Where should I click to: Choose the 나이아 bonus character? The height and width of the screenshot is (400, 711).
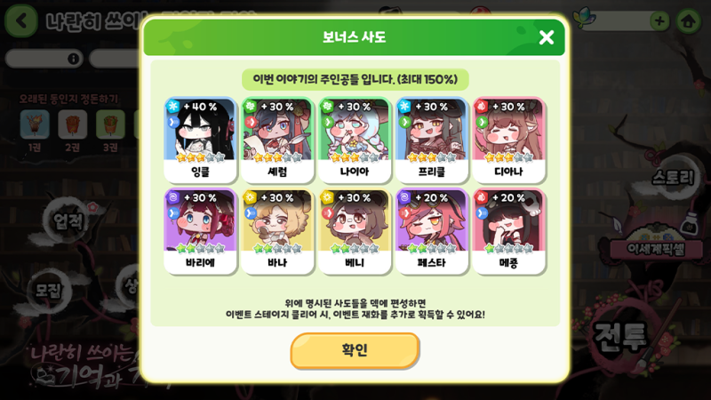coord(355,140)
